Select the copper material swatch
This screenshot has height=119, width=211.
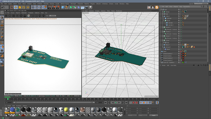point(82,110)
